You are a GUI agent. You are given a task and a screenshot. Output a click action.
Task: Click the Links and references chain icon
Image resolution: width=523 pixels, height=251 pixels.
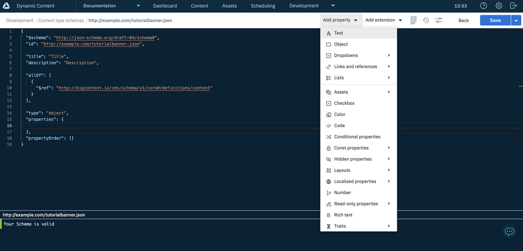click(x=329, y=67)
